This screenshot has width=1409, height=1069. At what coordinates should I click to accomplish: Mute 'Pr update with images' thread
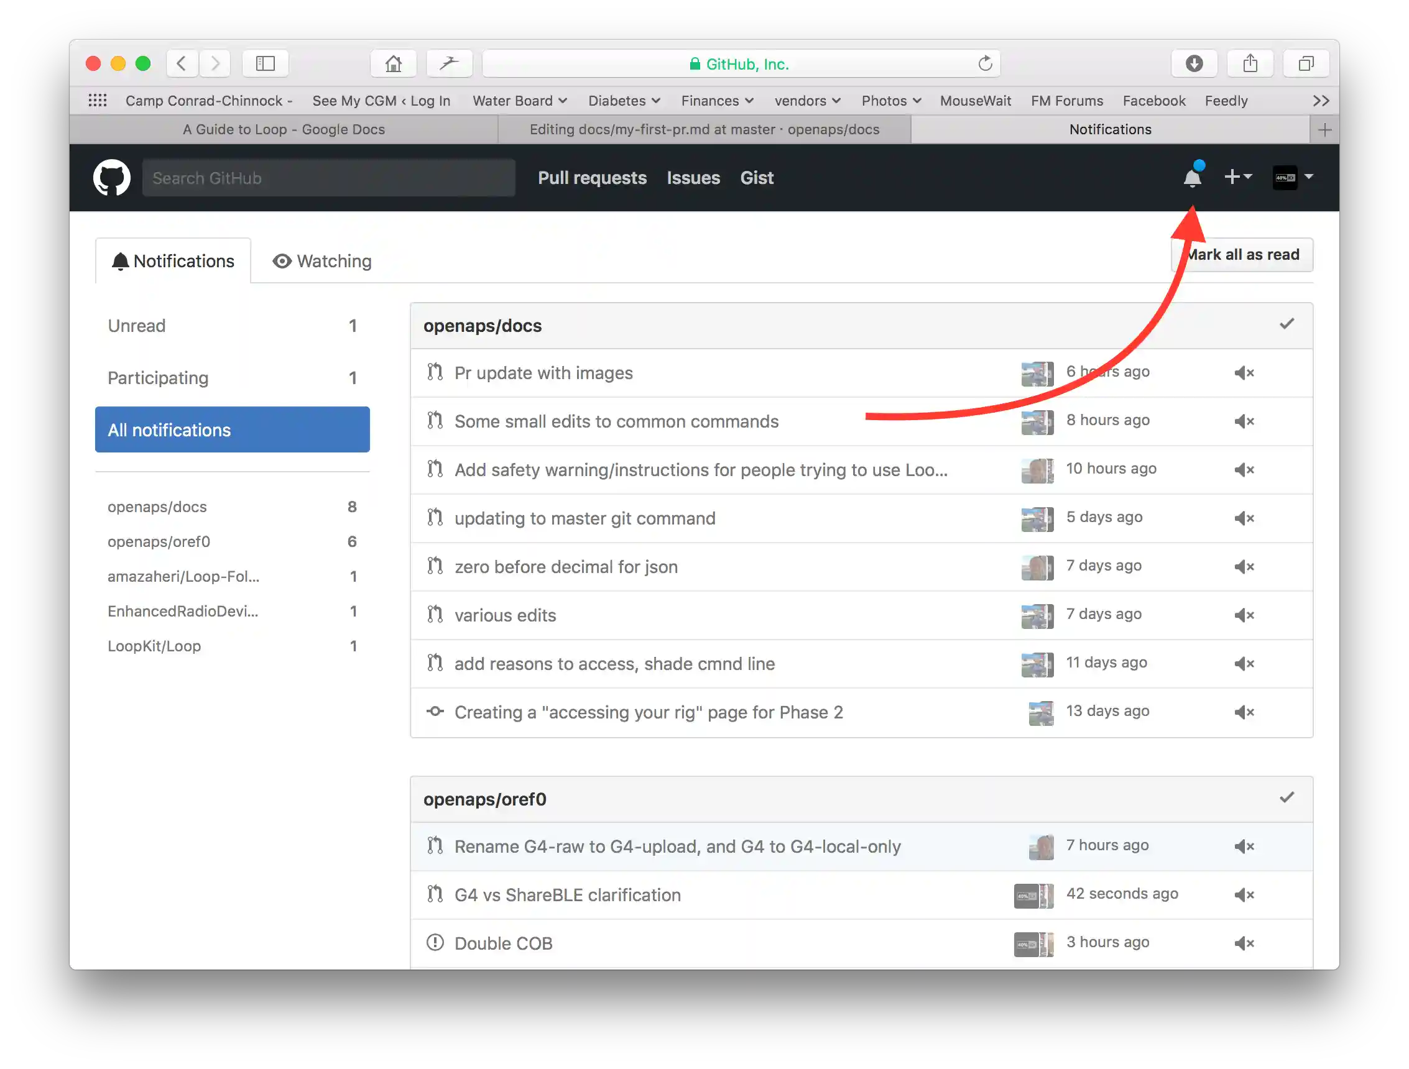(1244, 373)
